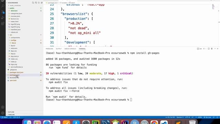The height and width of the screenshot is (124, 220).
Task: Click the notifications bell in status bar
Action: [x=217, y=117]
